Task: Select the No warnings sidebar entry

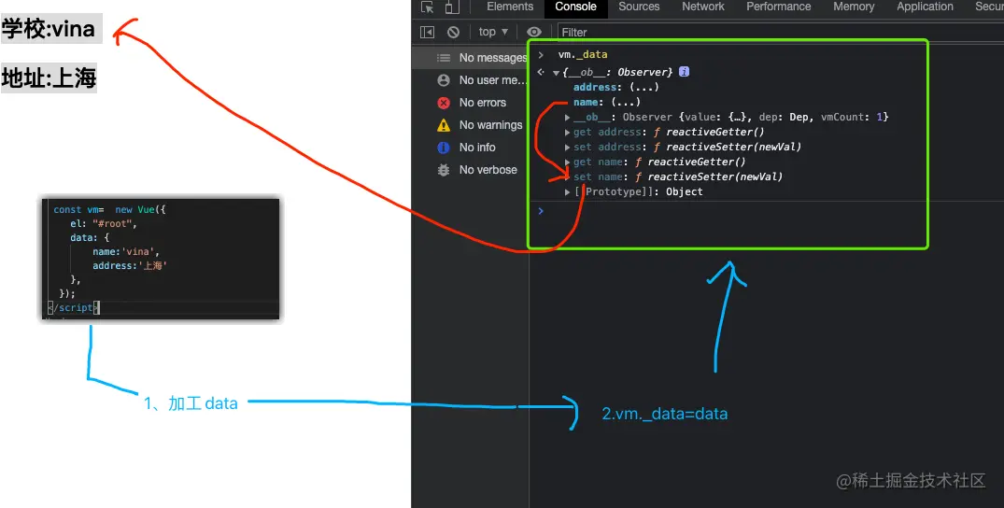Action: (x=471, y=125)
